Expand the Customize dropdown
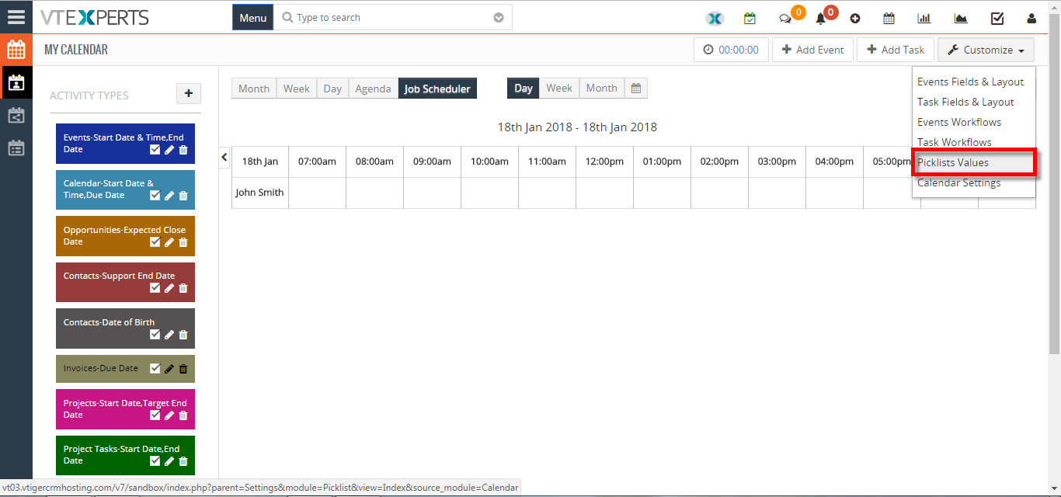Viewport: 1061px width, 497px height. tap(986, 50)
